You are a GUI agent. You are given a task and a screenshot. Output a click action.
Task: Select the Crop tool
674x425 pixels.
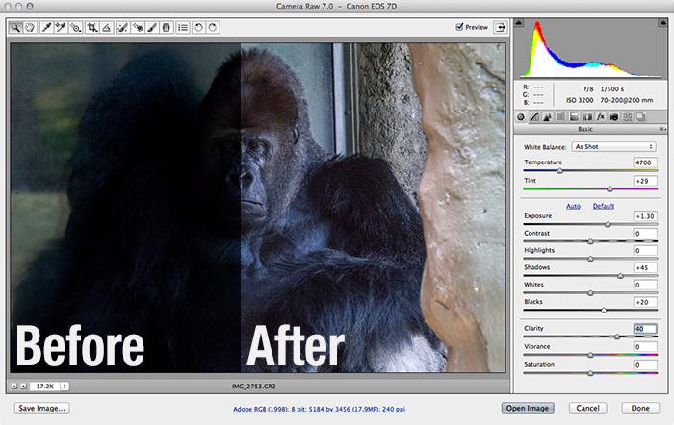91,28
